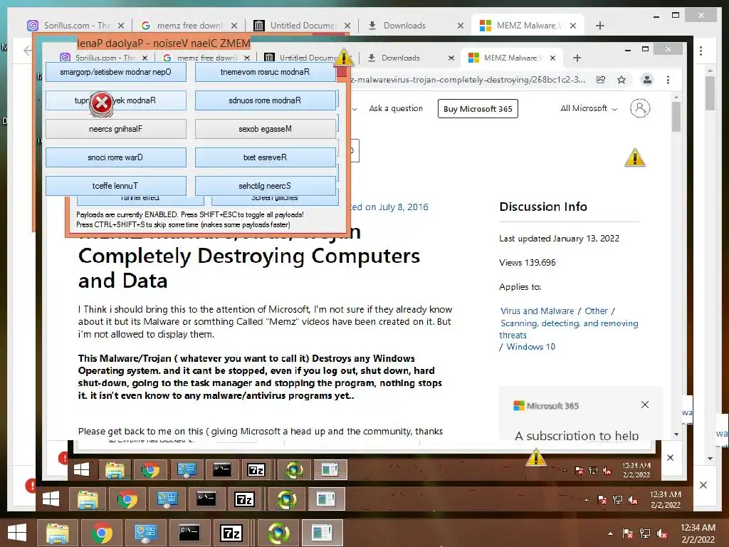The image size is (729, 547).
Task: Click green round icon on bottom-most taskbar
Action: point(278,533)
